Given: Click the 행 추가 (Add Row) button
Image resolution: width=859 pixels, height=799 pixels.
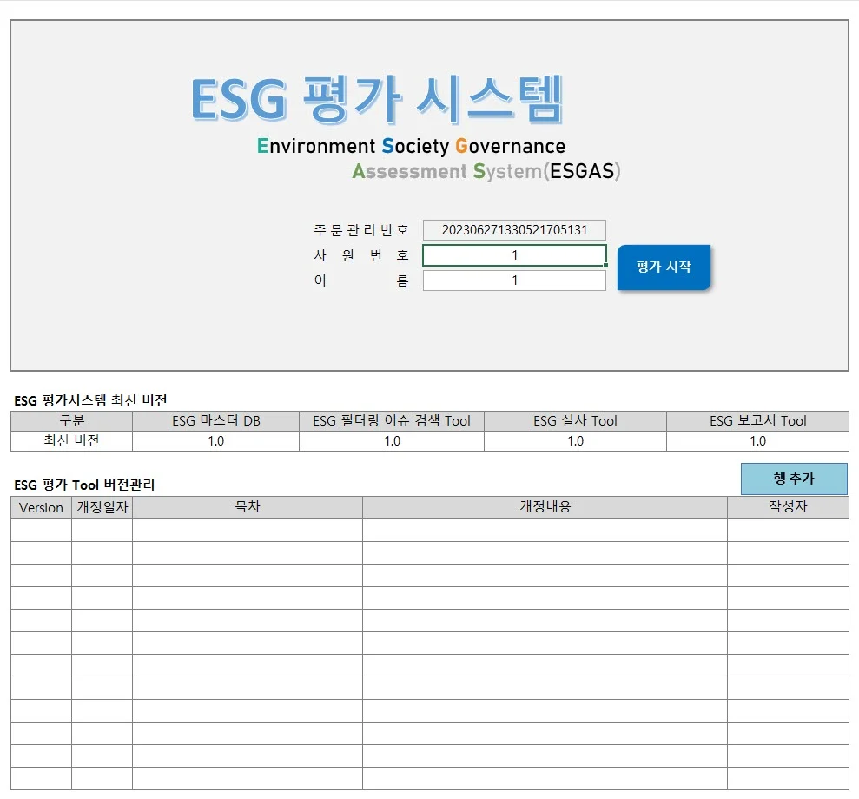Looking at the screenshot, I should pos(793,479).
